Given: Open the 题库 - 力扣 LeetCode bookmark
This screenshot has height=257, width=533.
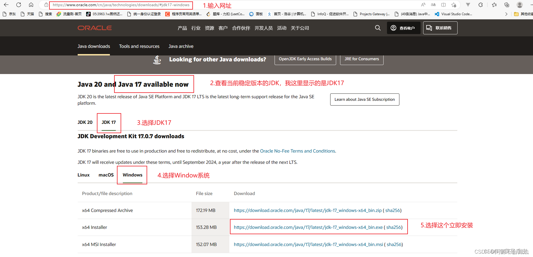Looking at the screenshot, I should point(226,14).
